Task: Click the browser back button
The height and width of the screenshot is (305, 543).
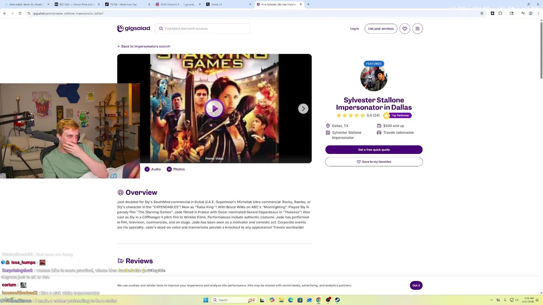Action: (5, 13)
